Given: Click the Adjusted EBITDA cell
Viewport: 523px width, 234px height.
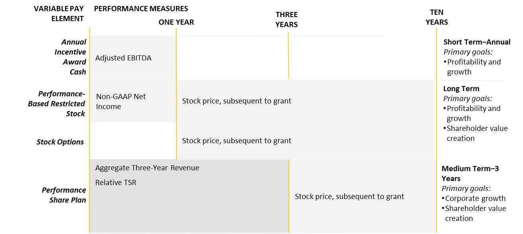Looking at the screenshot, I should [123, 58].
